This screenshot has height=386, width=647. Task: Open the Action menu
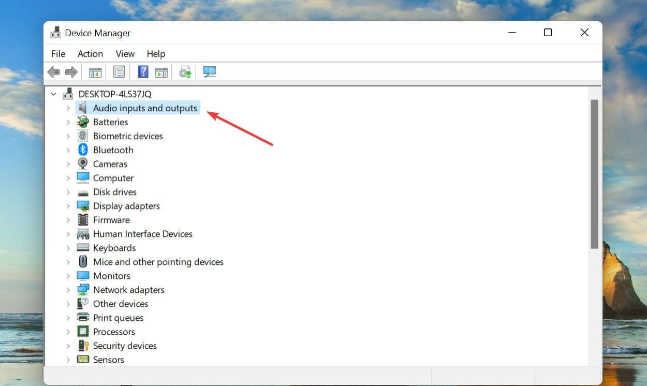[90, 54]
